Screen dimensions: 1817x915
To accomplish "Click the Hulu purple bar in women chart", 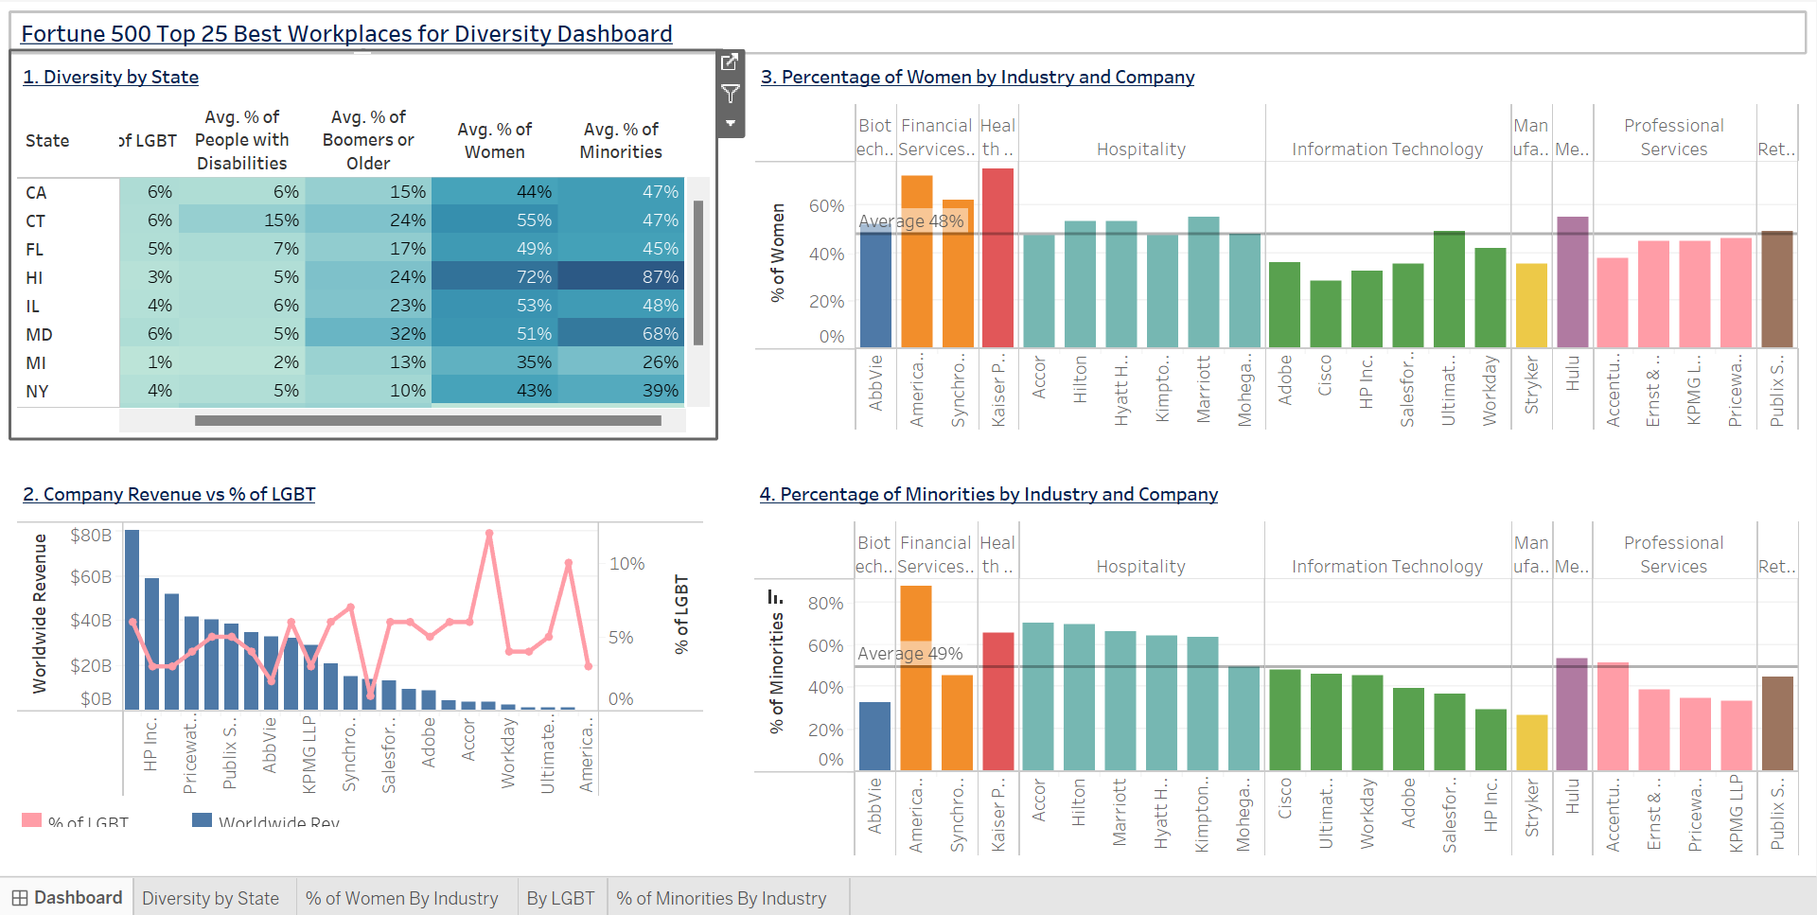I will (x=1572, y=282).
